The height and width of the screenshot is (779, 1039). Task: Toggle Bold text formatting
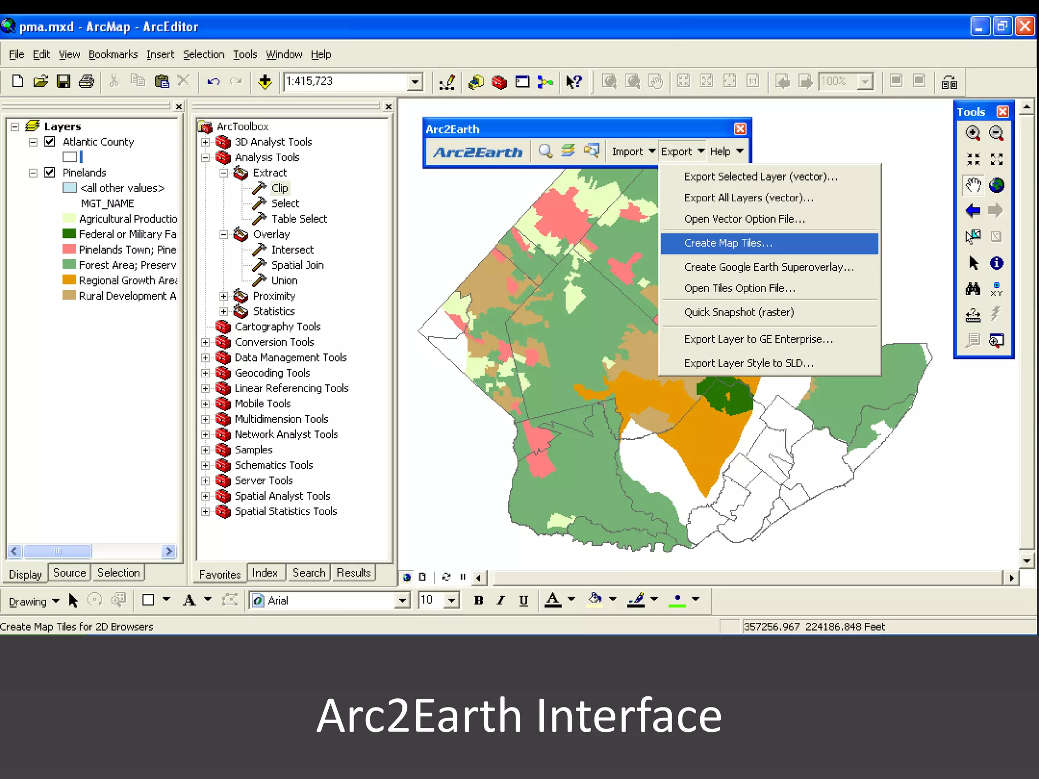pyautogui.click(x=478, y=600)
